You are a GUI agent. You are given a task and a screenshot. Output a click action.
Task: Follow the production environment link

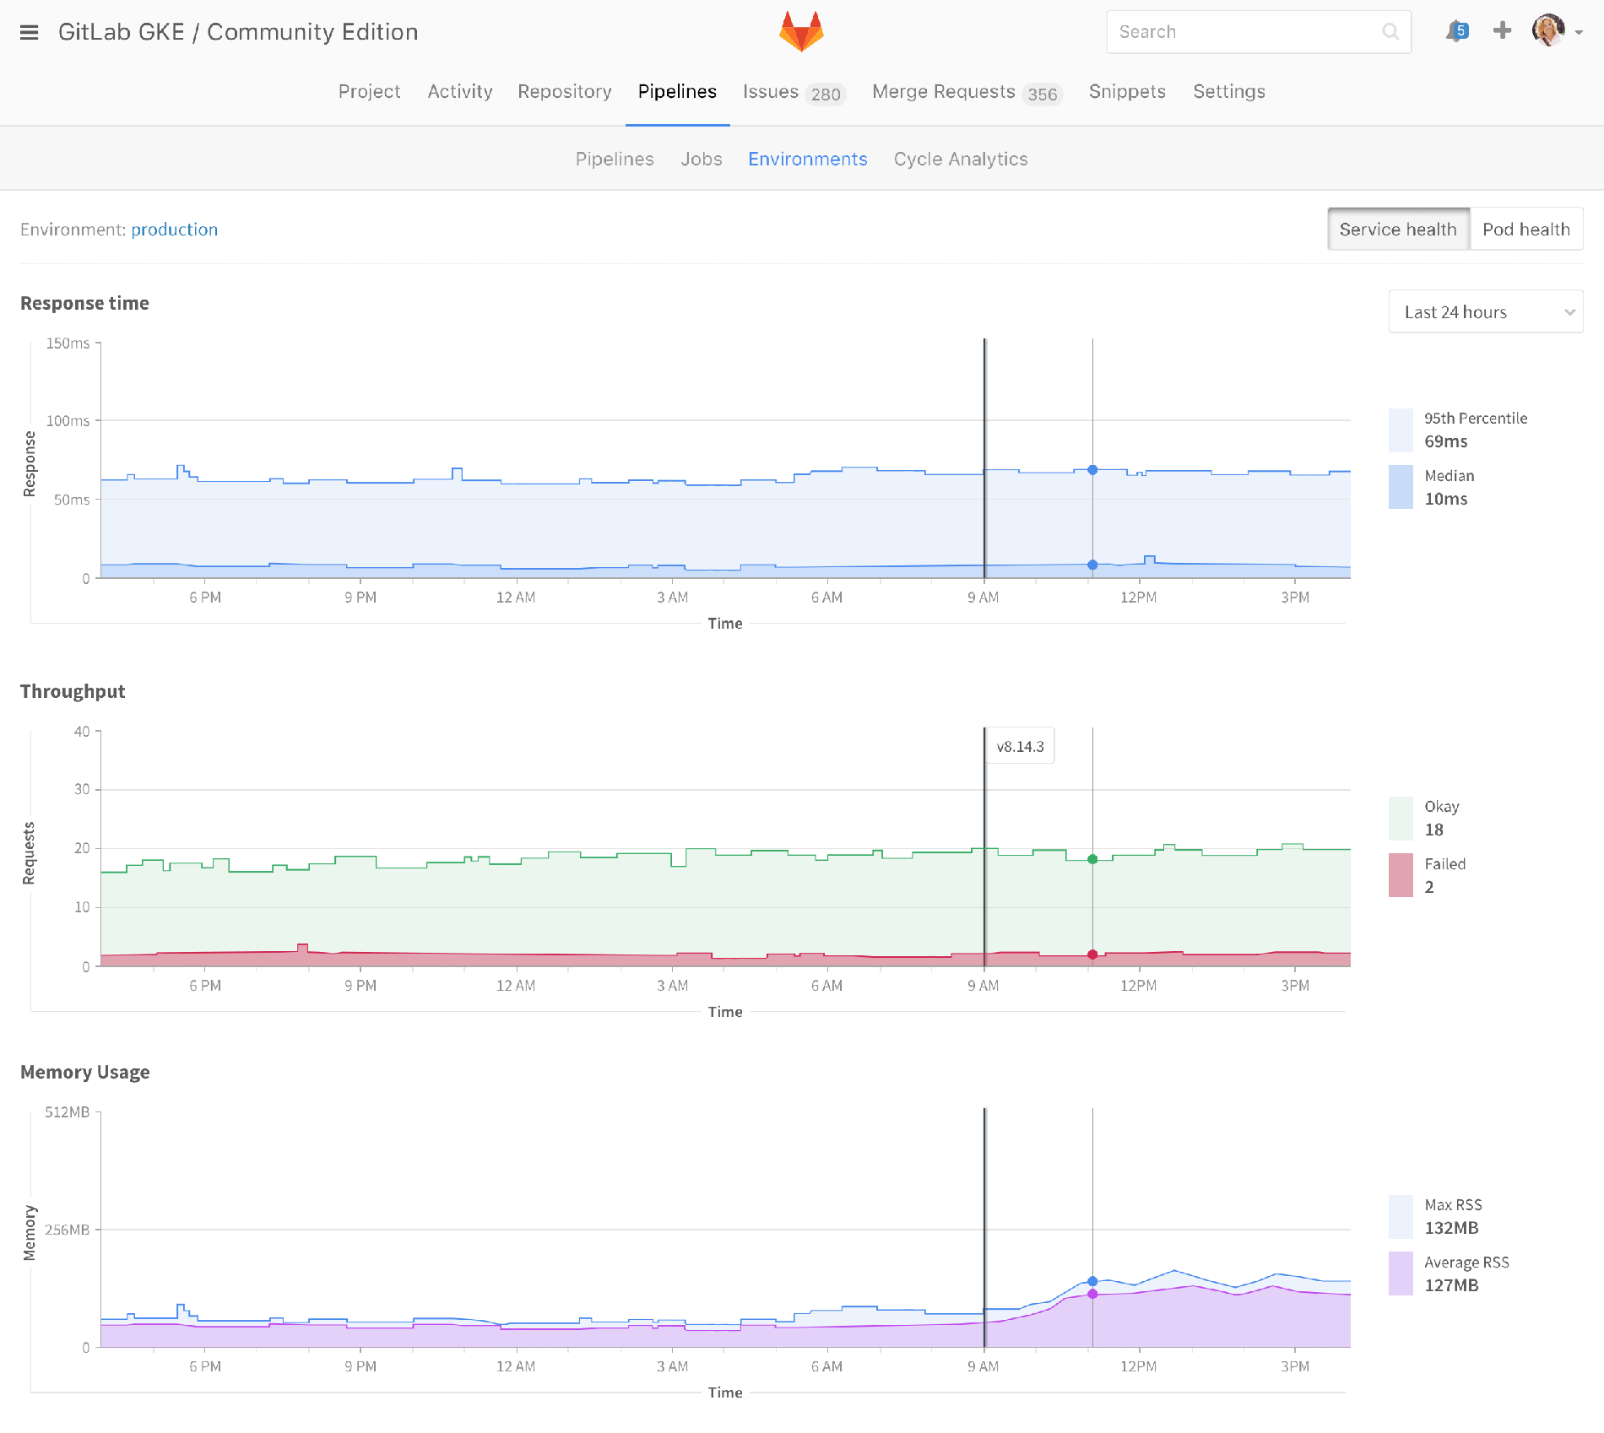[174, 230]
